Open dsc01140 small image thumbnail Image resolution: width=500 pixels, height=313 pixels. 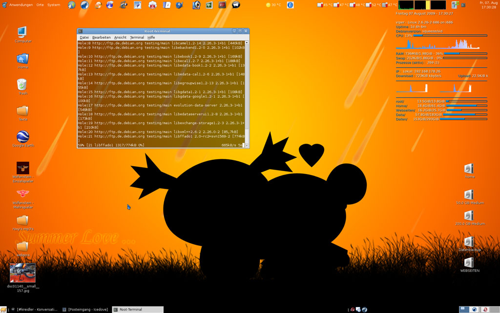point(22,273)
